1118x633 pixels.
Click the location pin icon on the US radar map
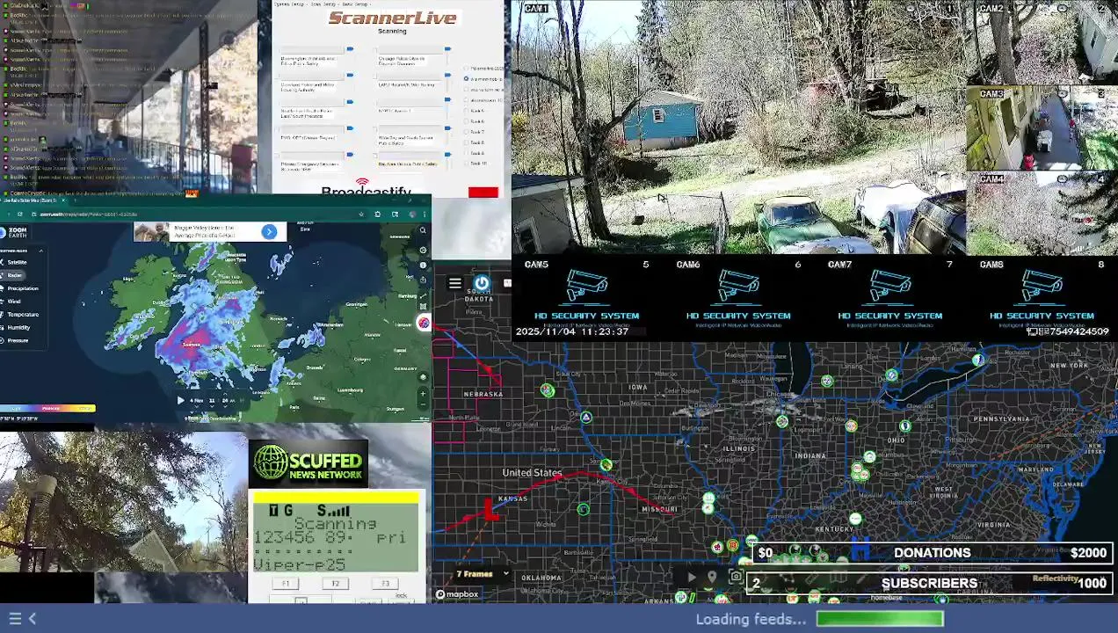click(x=712, y=577)
